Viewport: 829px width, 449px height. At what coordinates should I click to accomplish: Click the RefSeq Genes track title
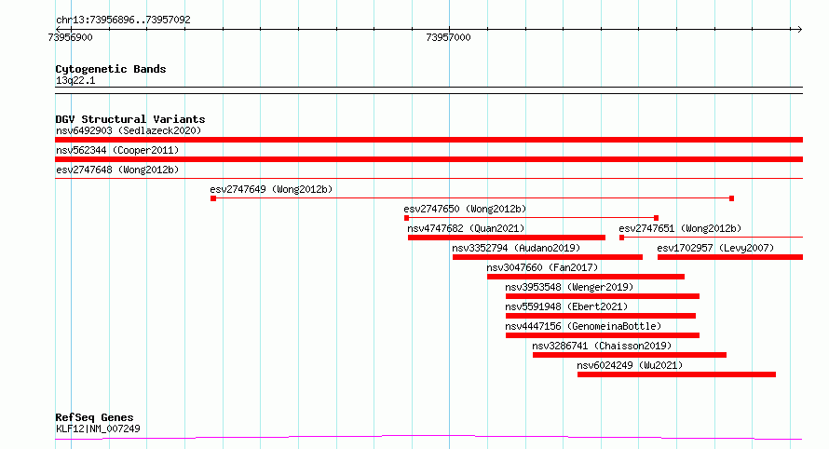pos(94,418)
